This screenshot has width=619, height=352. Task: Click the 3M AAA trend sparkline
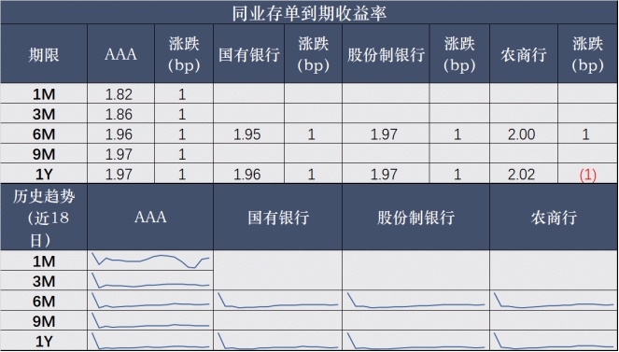(150, 281)
